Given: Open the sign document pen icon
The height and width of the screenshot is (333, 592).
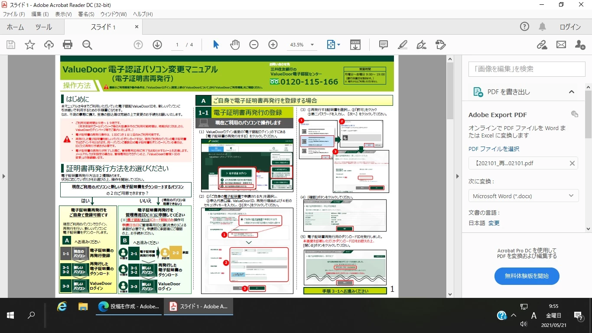Looking at the screenshot, I should (421, 45).
